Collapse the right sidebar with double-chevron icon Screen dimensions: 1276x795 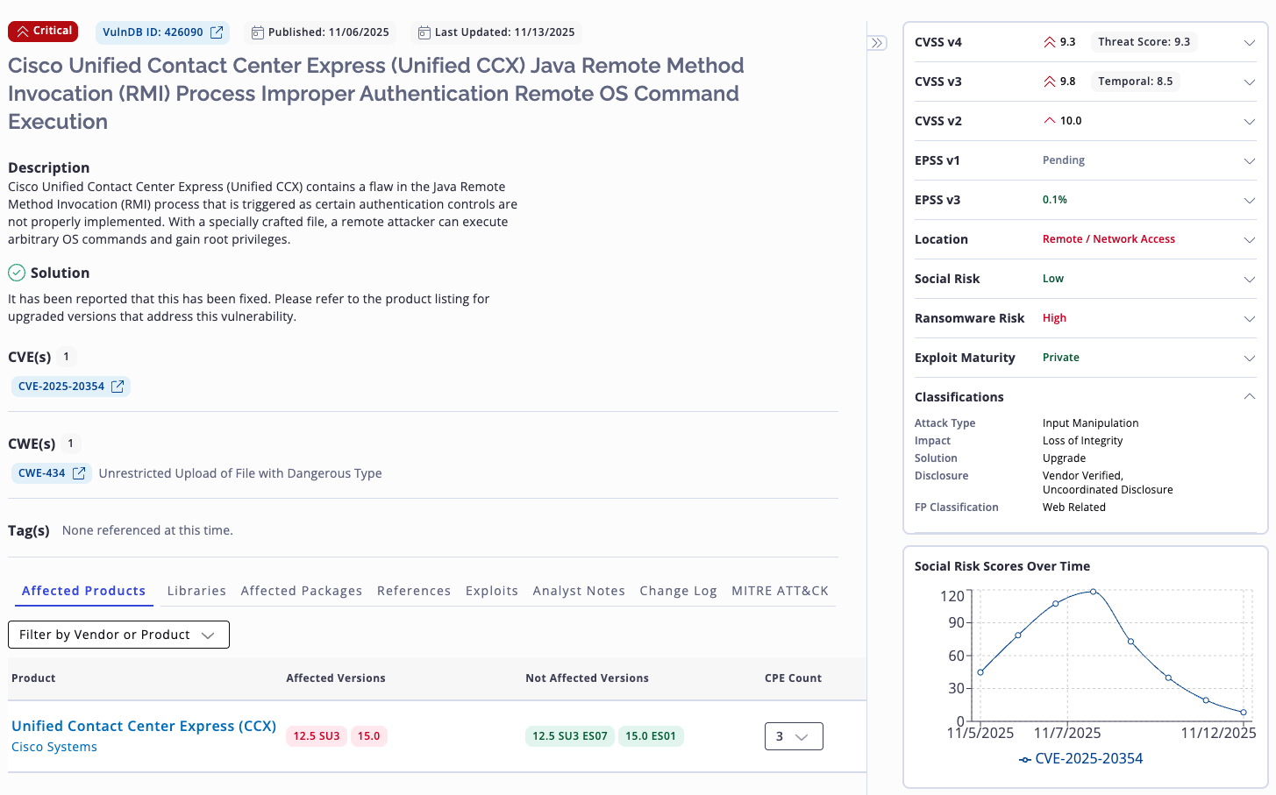877,43
